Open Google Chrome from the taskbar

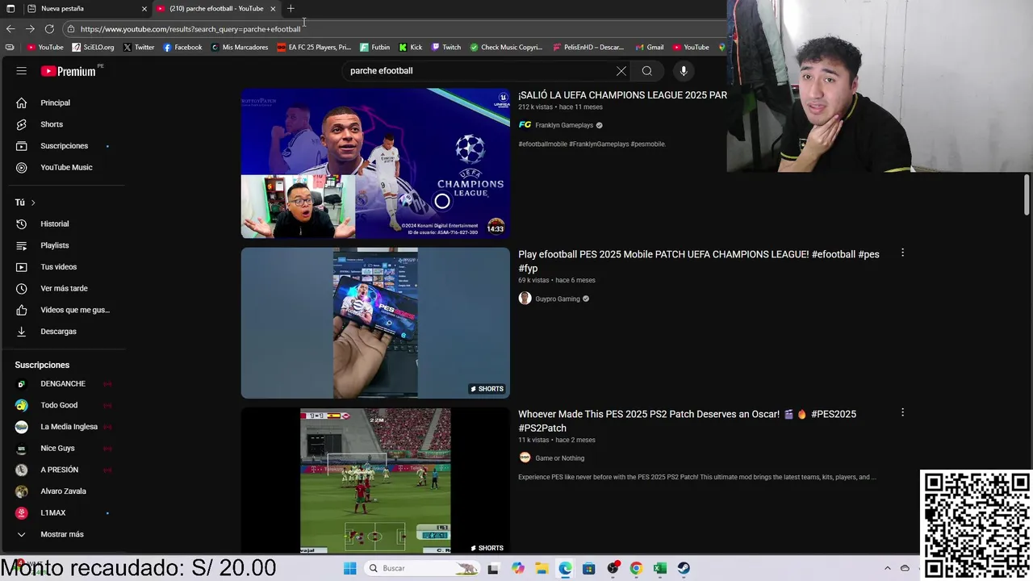tap(636, 568)
